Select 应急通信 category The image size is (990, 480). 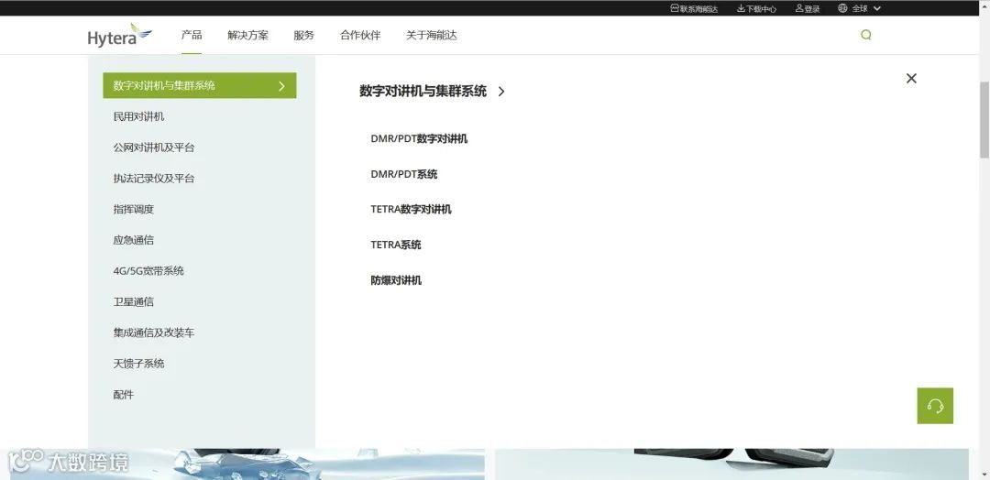tap(134, 240)
